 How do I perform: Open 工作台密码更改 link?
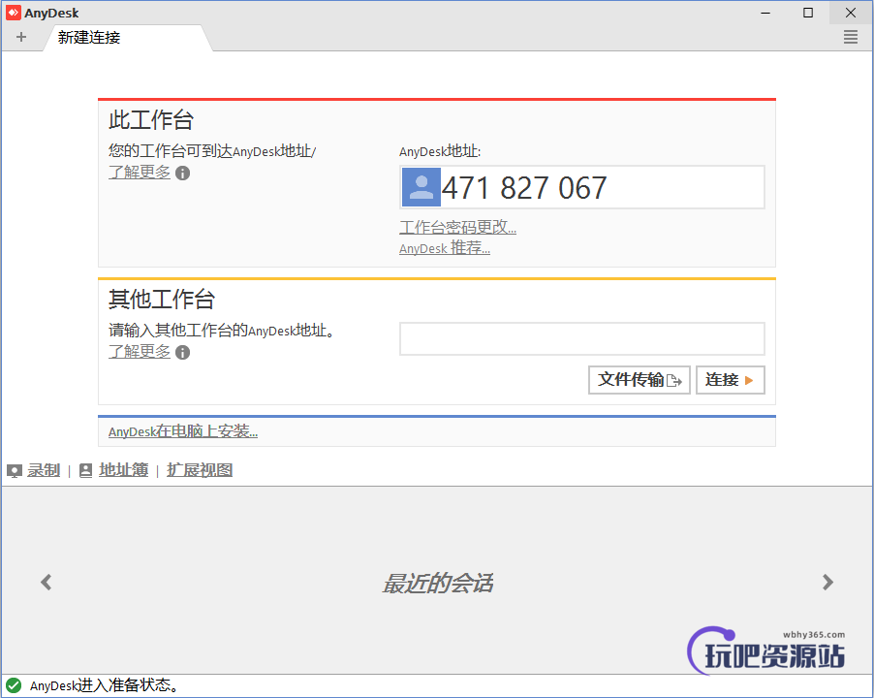457,227
